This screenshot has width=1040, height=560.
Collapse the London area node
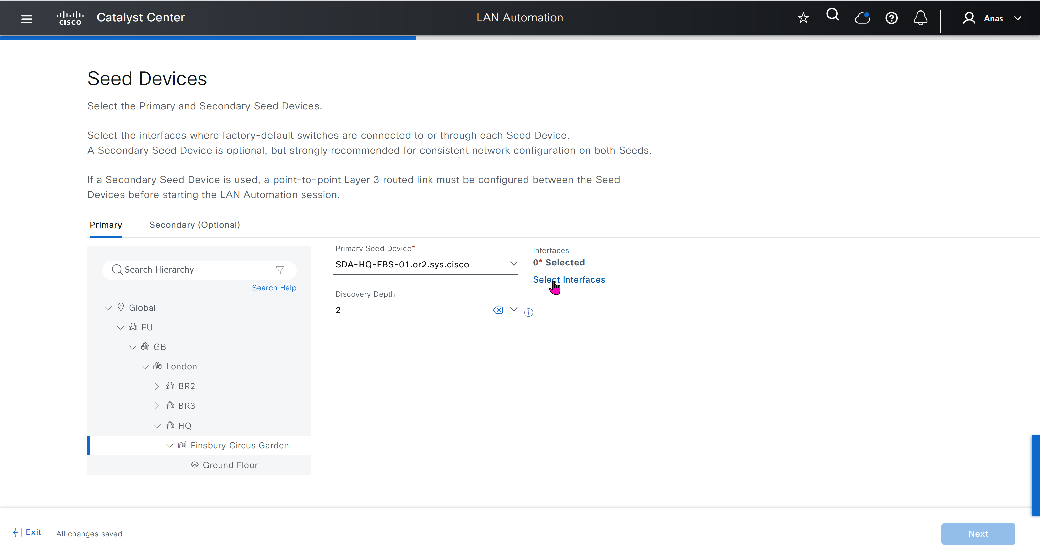click(x=145, y=367)
